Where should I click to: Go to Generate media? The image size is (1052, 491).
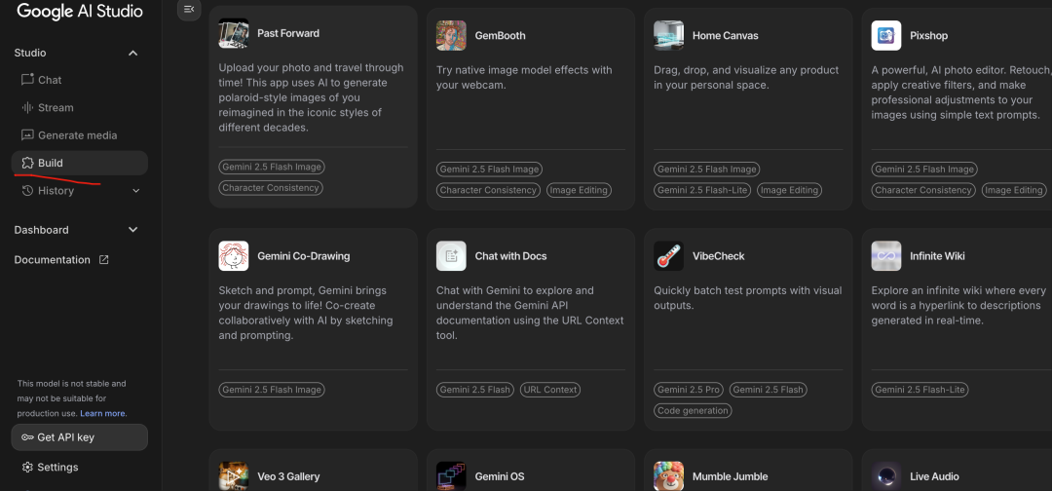pos(77,135)
